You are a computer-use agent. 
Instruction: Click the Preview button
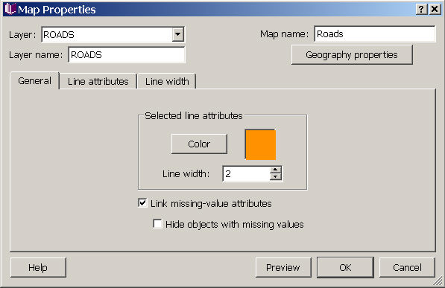coord(283,267)
